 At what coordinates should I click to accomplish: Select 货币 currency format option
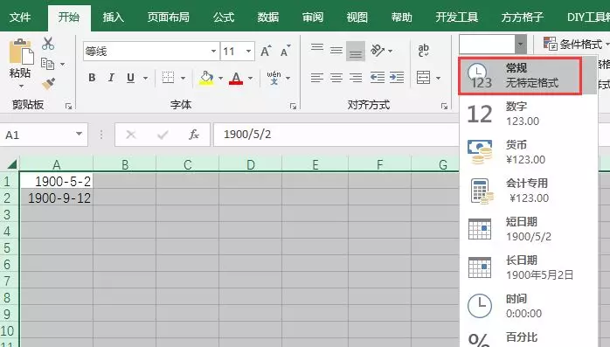[x=529, y=152]
